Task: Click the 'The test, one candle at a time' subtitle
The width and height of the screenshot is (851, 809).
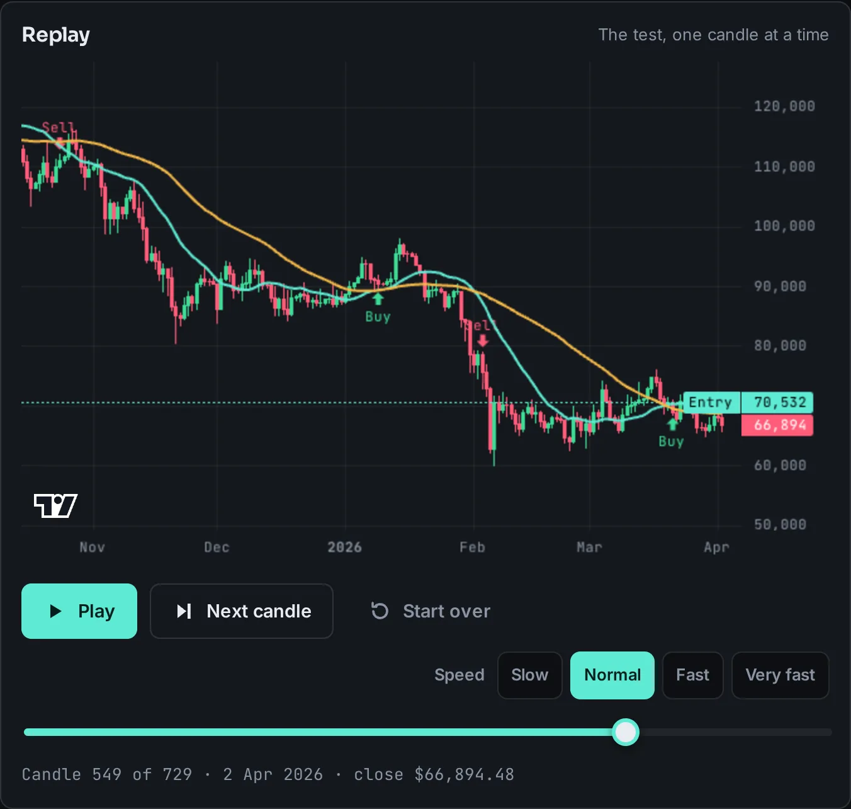Action: (x=713, y=35)
